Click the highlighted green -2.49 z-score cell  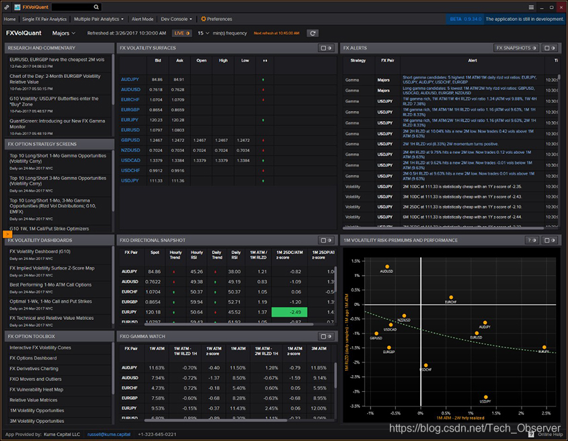(290, 312)
